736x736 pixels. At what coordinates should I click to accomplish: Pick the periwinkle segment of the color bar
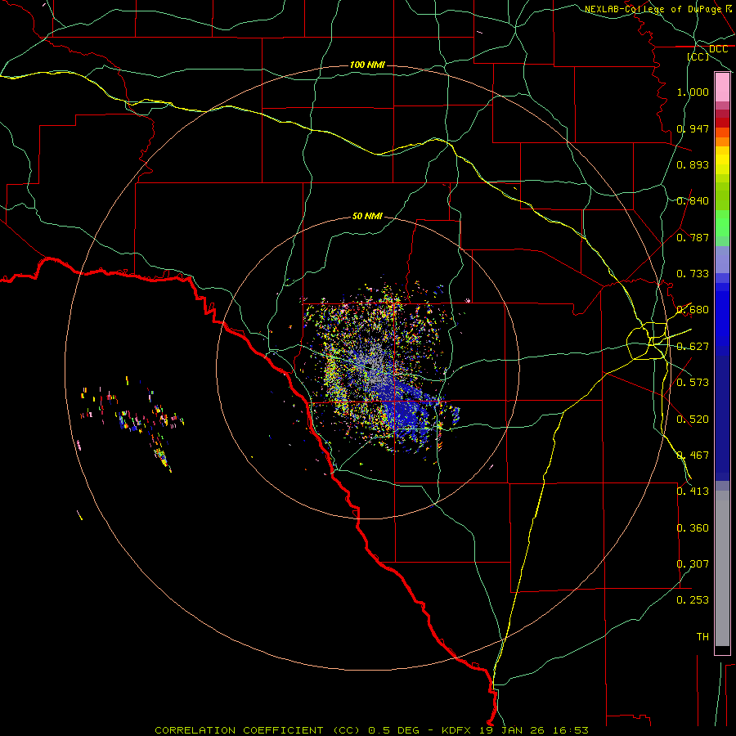coord(722,260)
